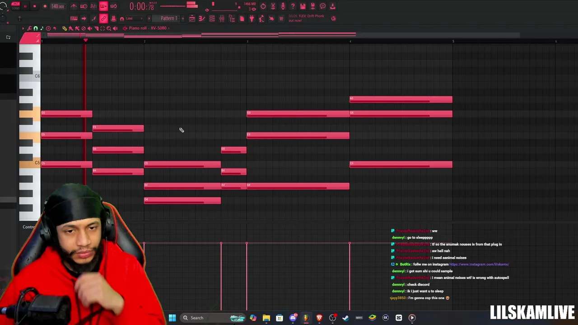This screenshot has width=578, height=325.
Task: Open the project picker icon
Action: point(242,19)
